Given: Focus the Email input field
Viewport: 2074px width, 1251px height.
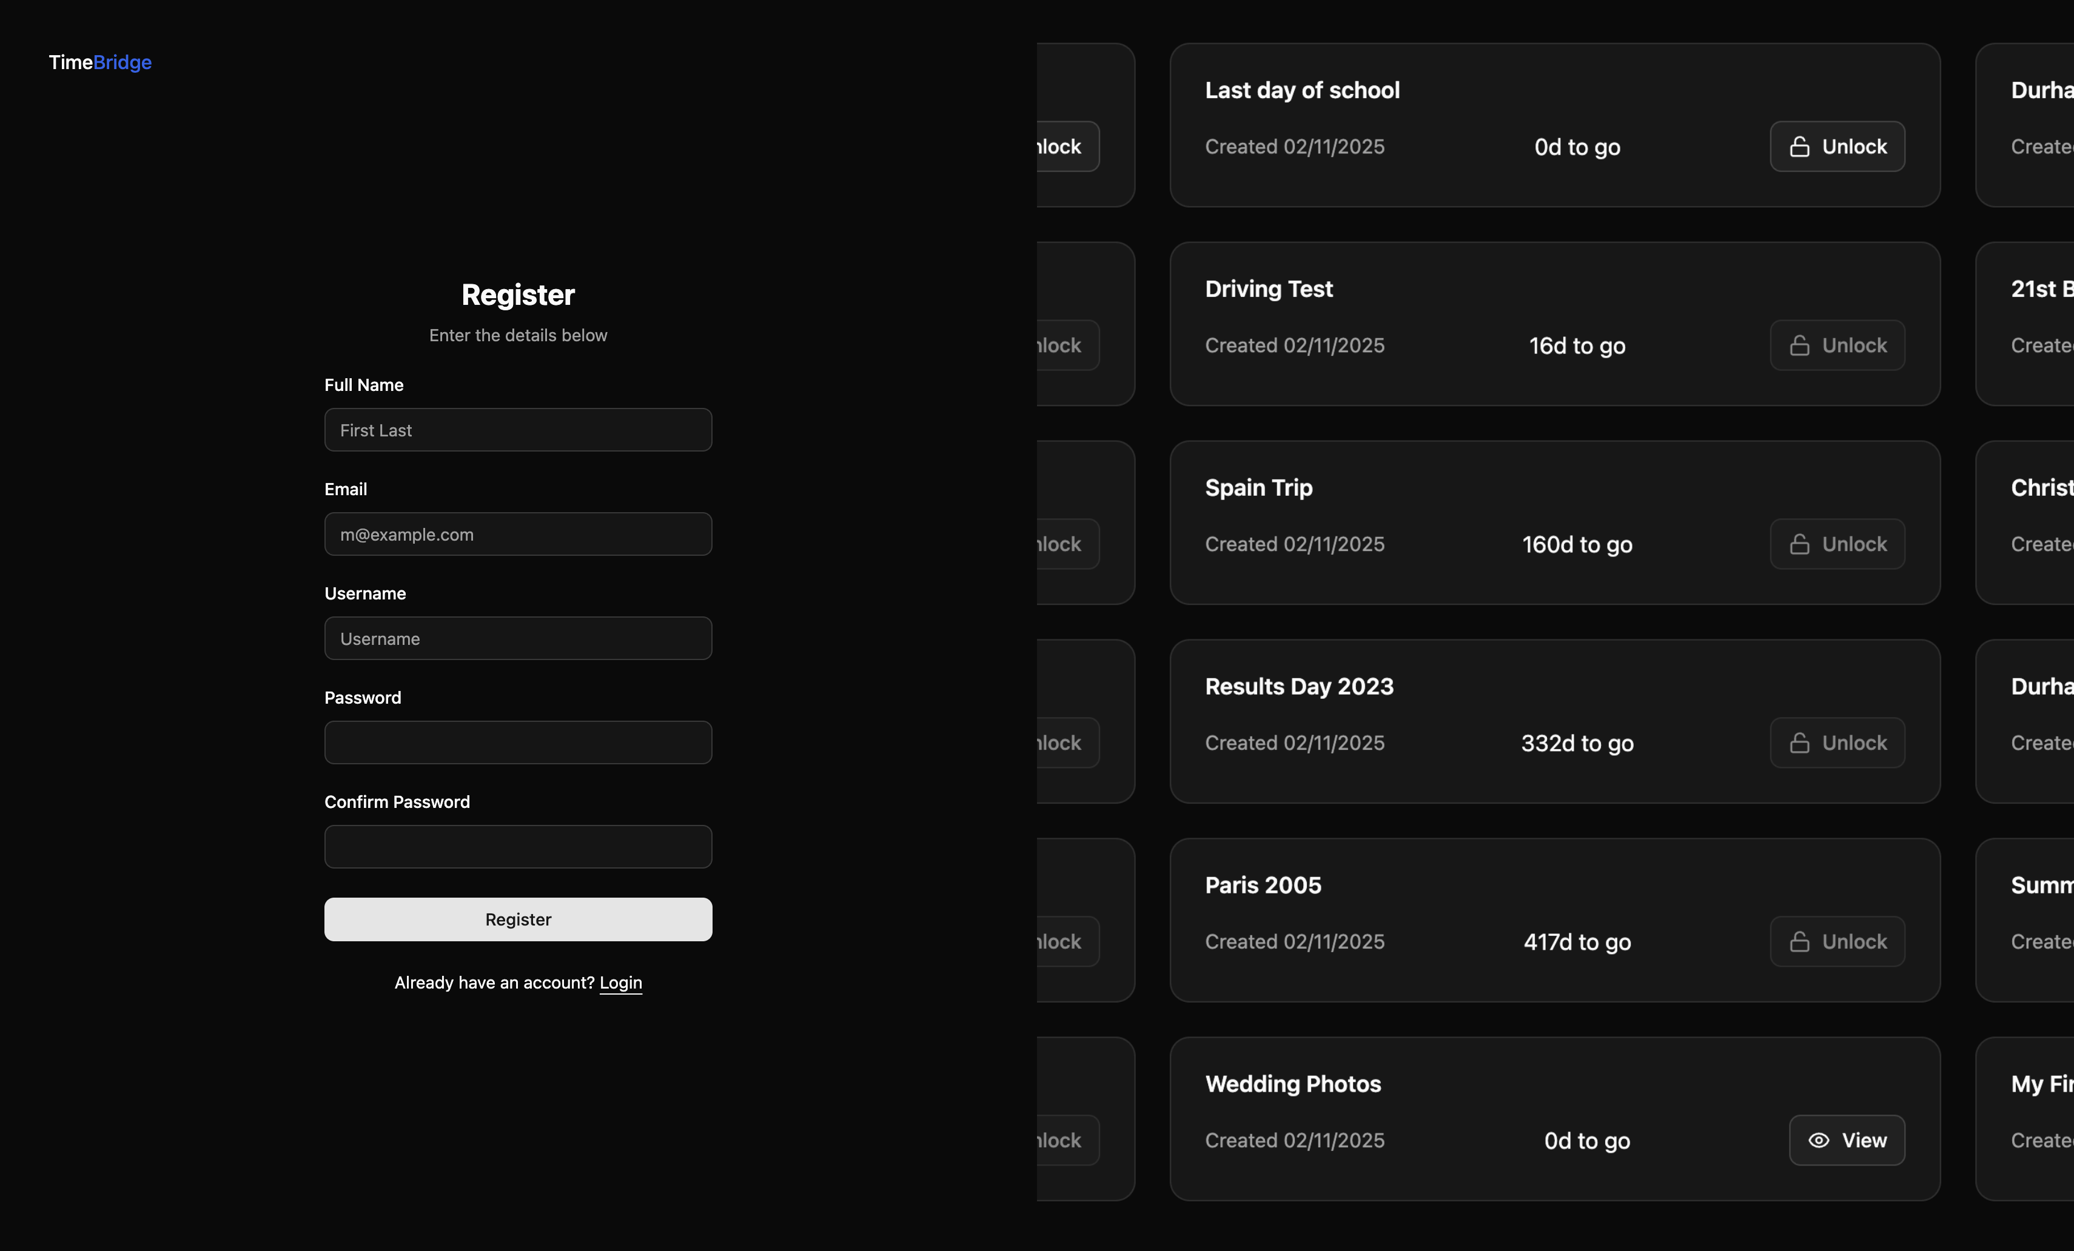Looking at the screenshot, I should 518,534.
